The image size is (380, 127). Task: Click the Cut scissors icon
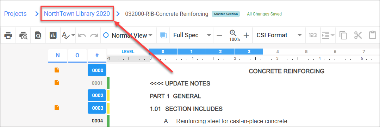point(358,35)
